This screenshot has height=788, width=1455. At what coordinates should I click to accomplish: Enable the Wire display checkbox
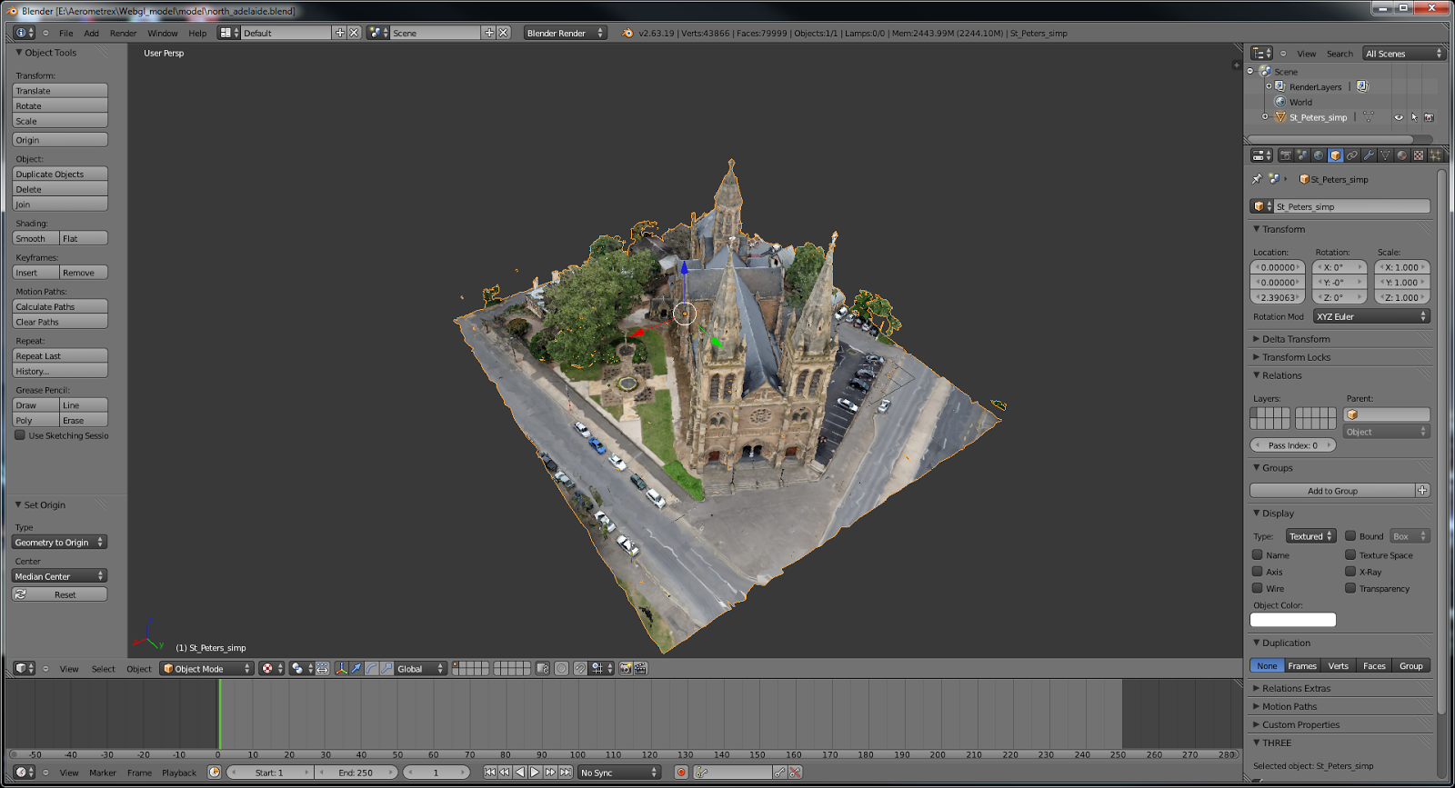point(1258,588)
